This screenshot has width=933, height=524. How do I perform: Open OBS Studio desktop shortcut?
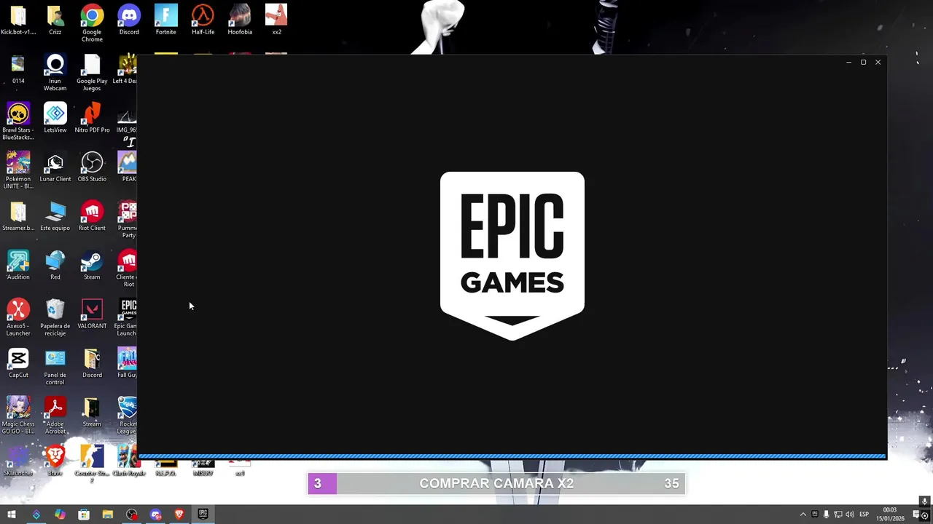click(92, 167)
